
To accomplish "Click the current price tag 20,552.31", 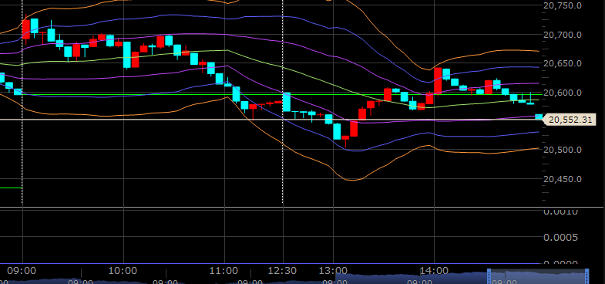I will point(570,120).
